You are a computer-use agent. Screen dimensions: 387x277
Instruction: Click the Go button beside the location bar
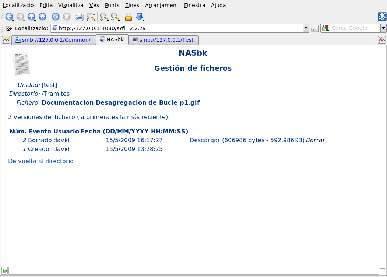click(315, 28)
